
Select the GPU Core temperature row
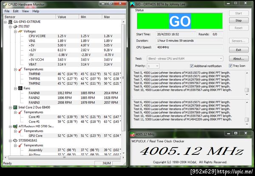[74, 136]
